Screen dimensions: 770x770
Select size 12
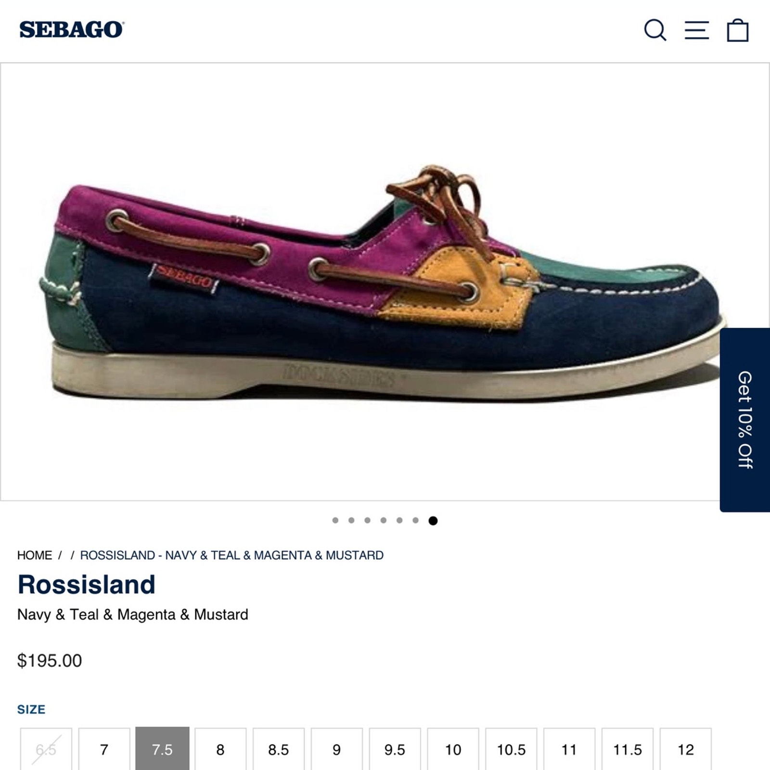pos(685,749)
